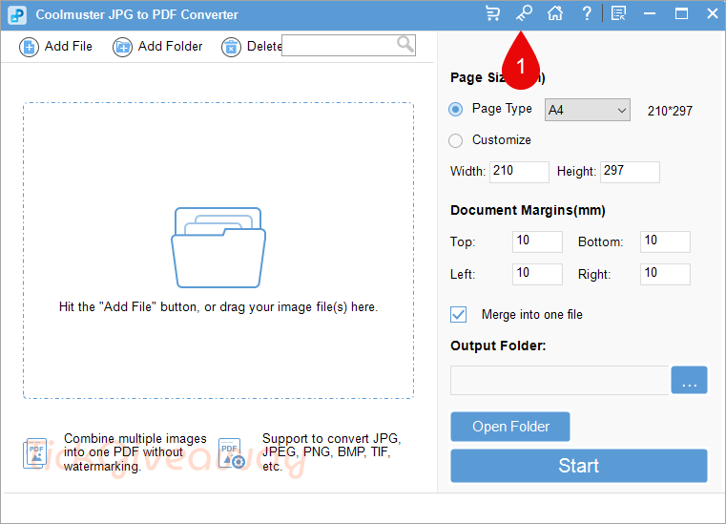Click the Left margin field
The width and height of the screenshot is (726, 524).
537,274
